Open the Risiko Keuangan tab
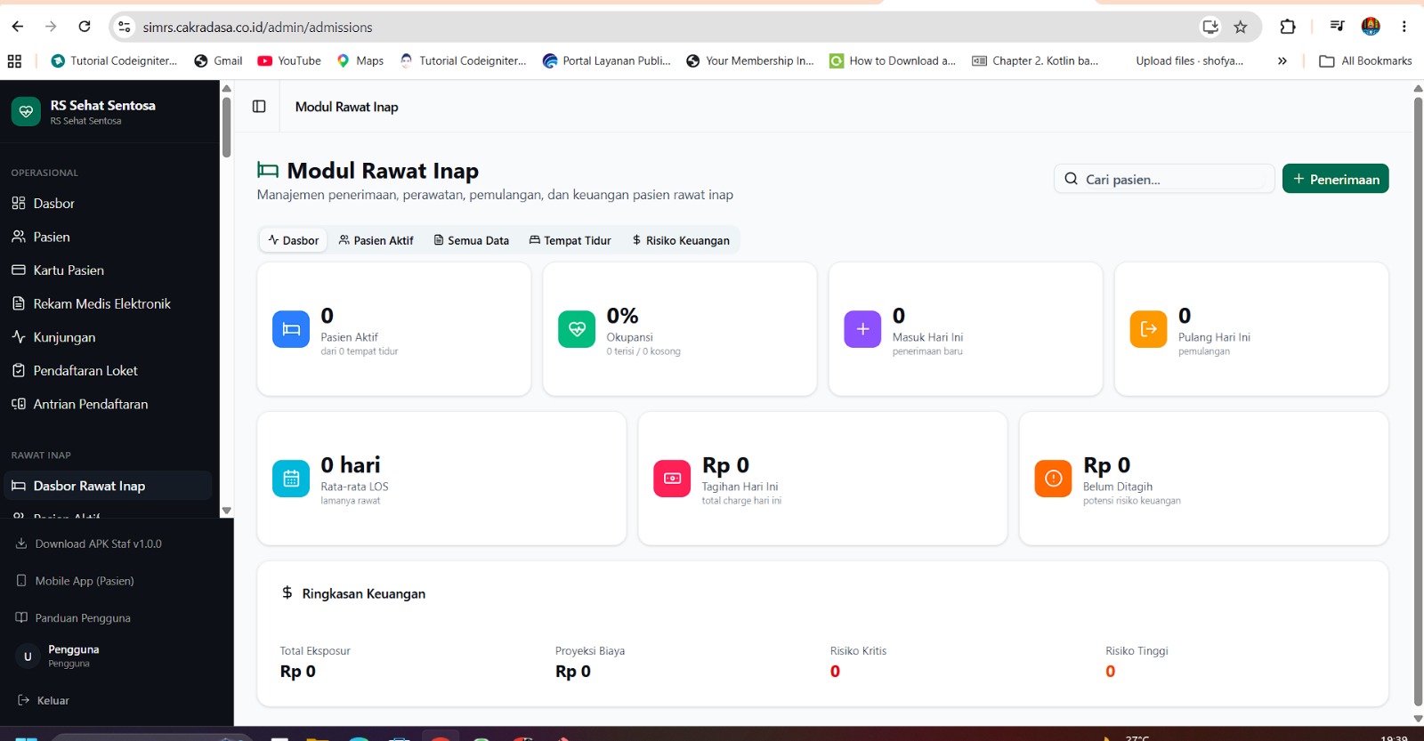 click(x=681, y=240)
